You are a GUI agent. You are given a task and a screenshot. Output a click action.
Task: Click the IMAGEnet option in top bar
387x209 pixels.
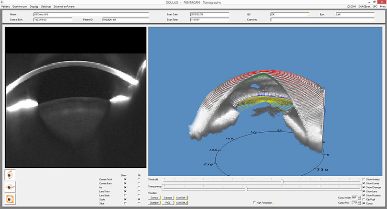click(364, 7)
